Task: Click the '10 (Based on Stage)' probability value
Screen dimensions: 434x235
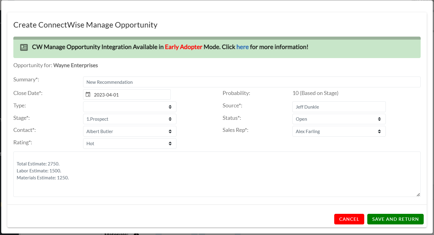Action: click(x=315, y=93)
